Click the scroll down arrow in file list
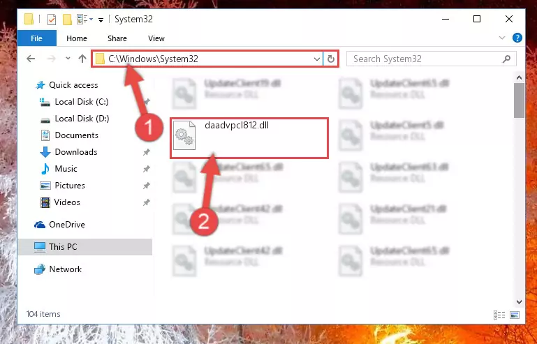The width and height of the screenshot is (537, 344). pos(519,302)
